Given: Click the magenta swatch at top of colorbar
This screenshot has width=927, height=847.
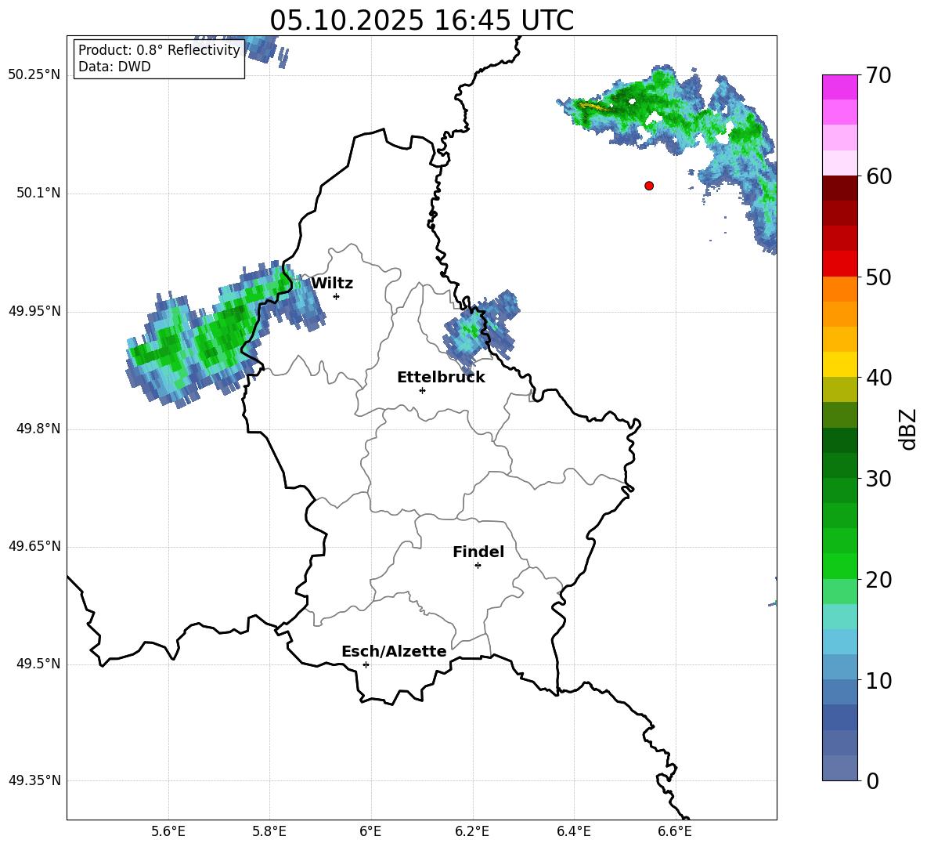Looking at the screenshot, I should [840, 87].
